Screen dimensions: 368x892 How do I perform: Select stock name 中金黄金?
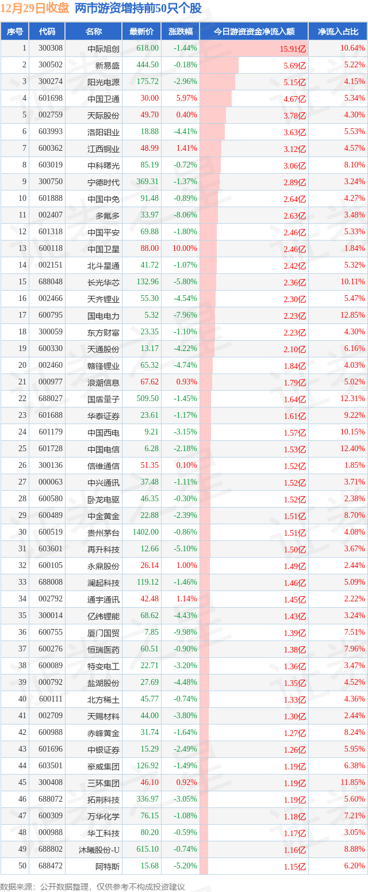tap(103, 516)
